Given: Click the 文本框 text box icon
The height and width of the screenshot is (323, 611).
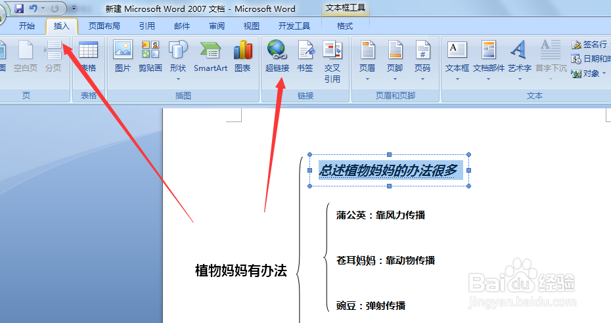Looking at the screenshot, I should (x=457, y=51).
